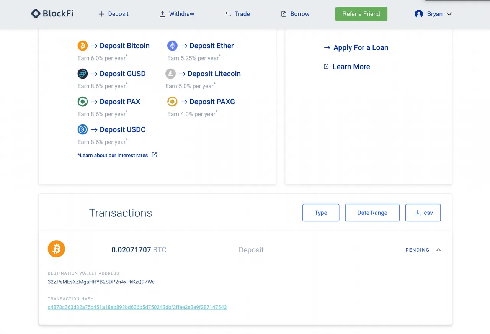490x334 pixels.
Task: Click the BlockFi logo
Action: point(52,14)
